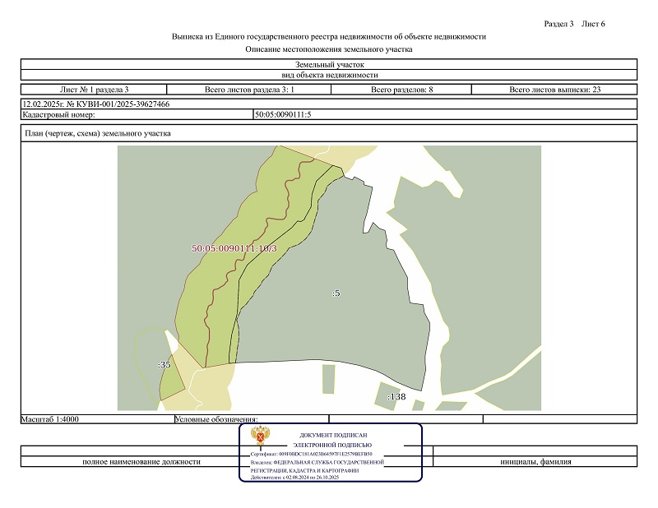Viewport: 658px width, 508px height.
Task: Click the План (чертеж, схема) земельного участка caption
Action: coord(99,133)
